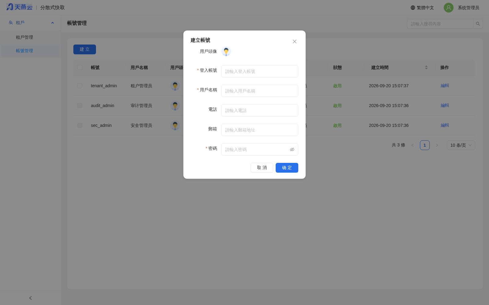
Task: Click the 電話 input field
Action: (260, 110)
